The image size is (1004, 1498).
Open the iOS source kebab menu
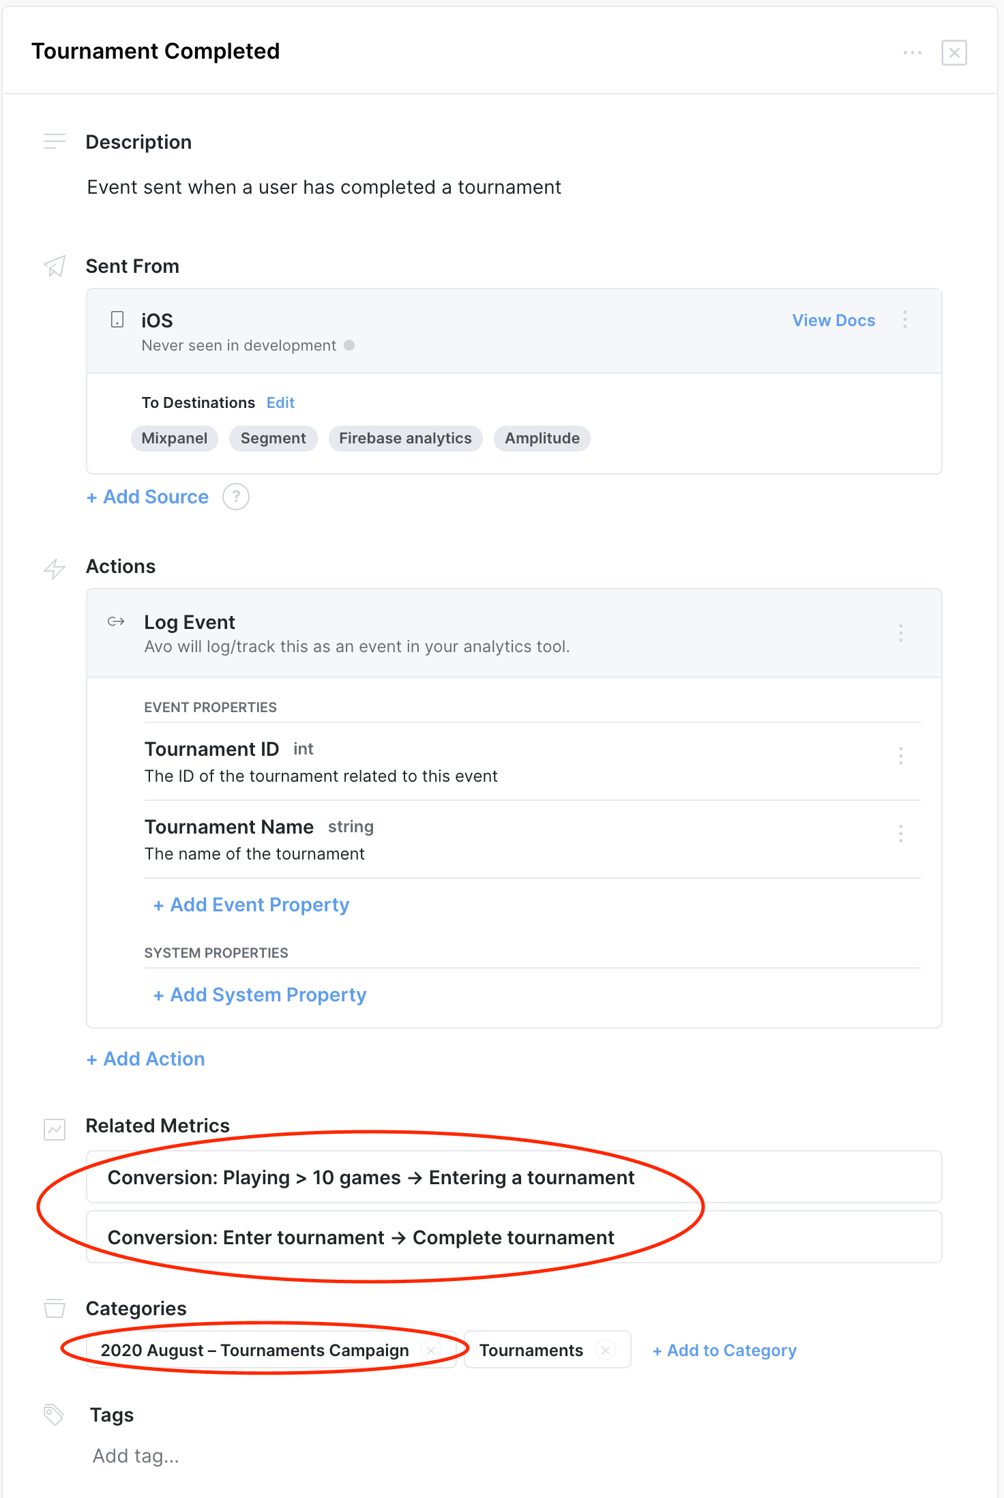(904, 320)
